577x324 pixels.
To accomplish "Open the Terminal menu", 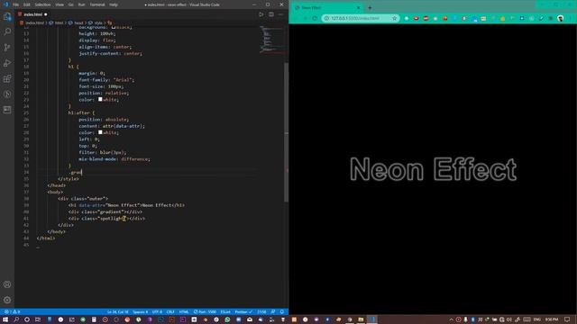I will (97, 4).
